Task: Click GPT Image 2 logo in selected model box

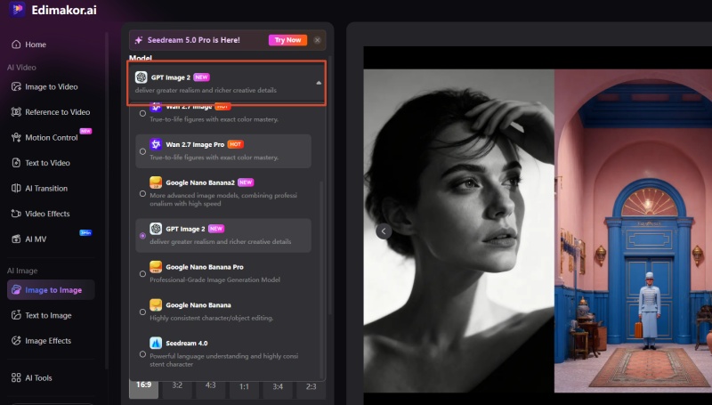Action: (142, 77)
